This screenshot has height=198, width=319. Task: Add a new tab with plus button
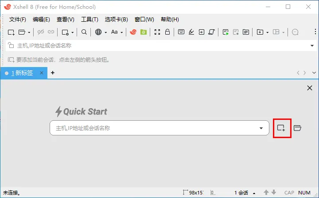[53, 73]
